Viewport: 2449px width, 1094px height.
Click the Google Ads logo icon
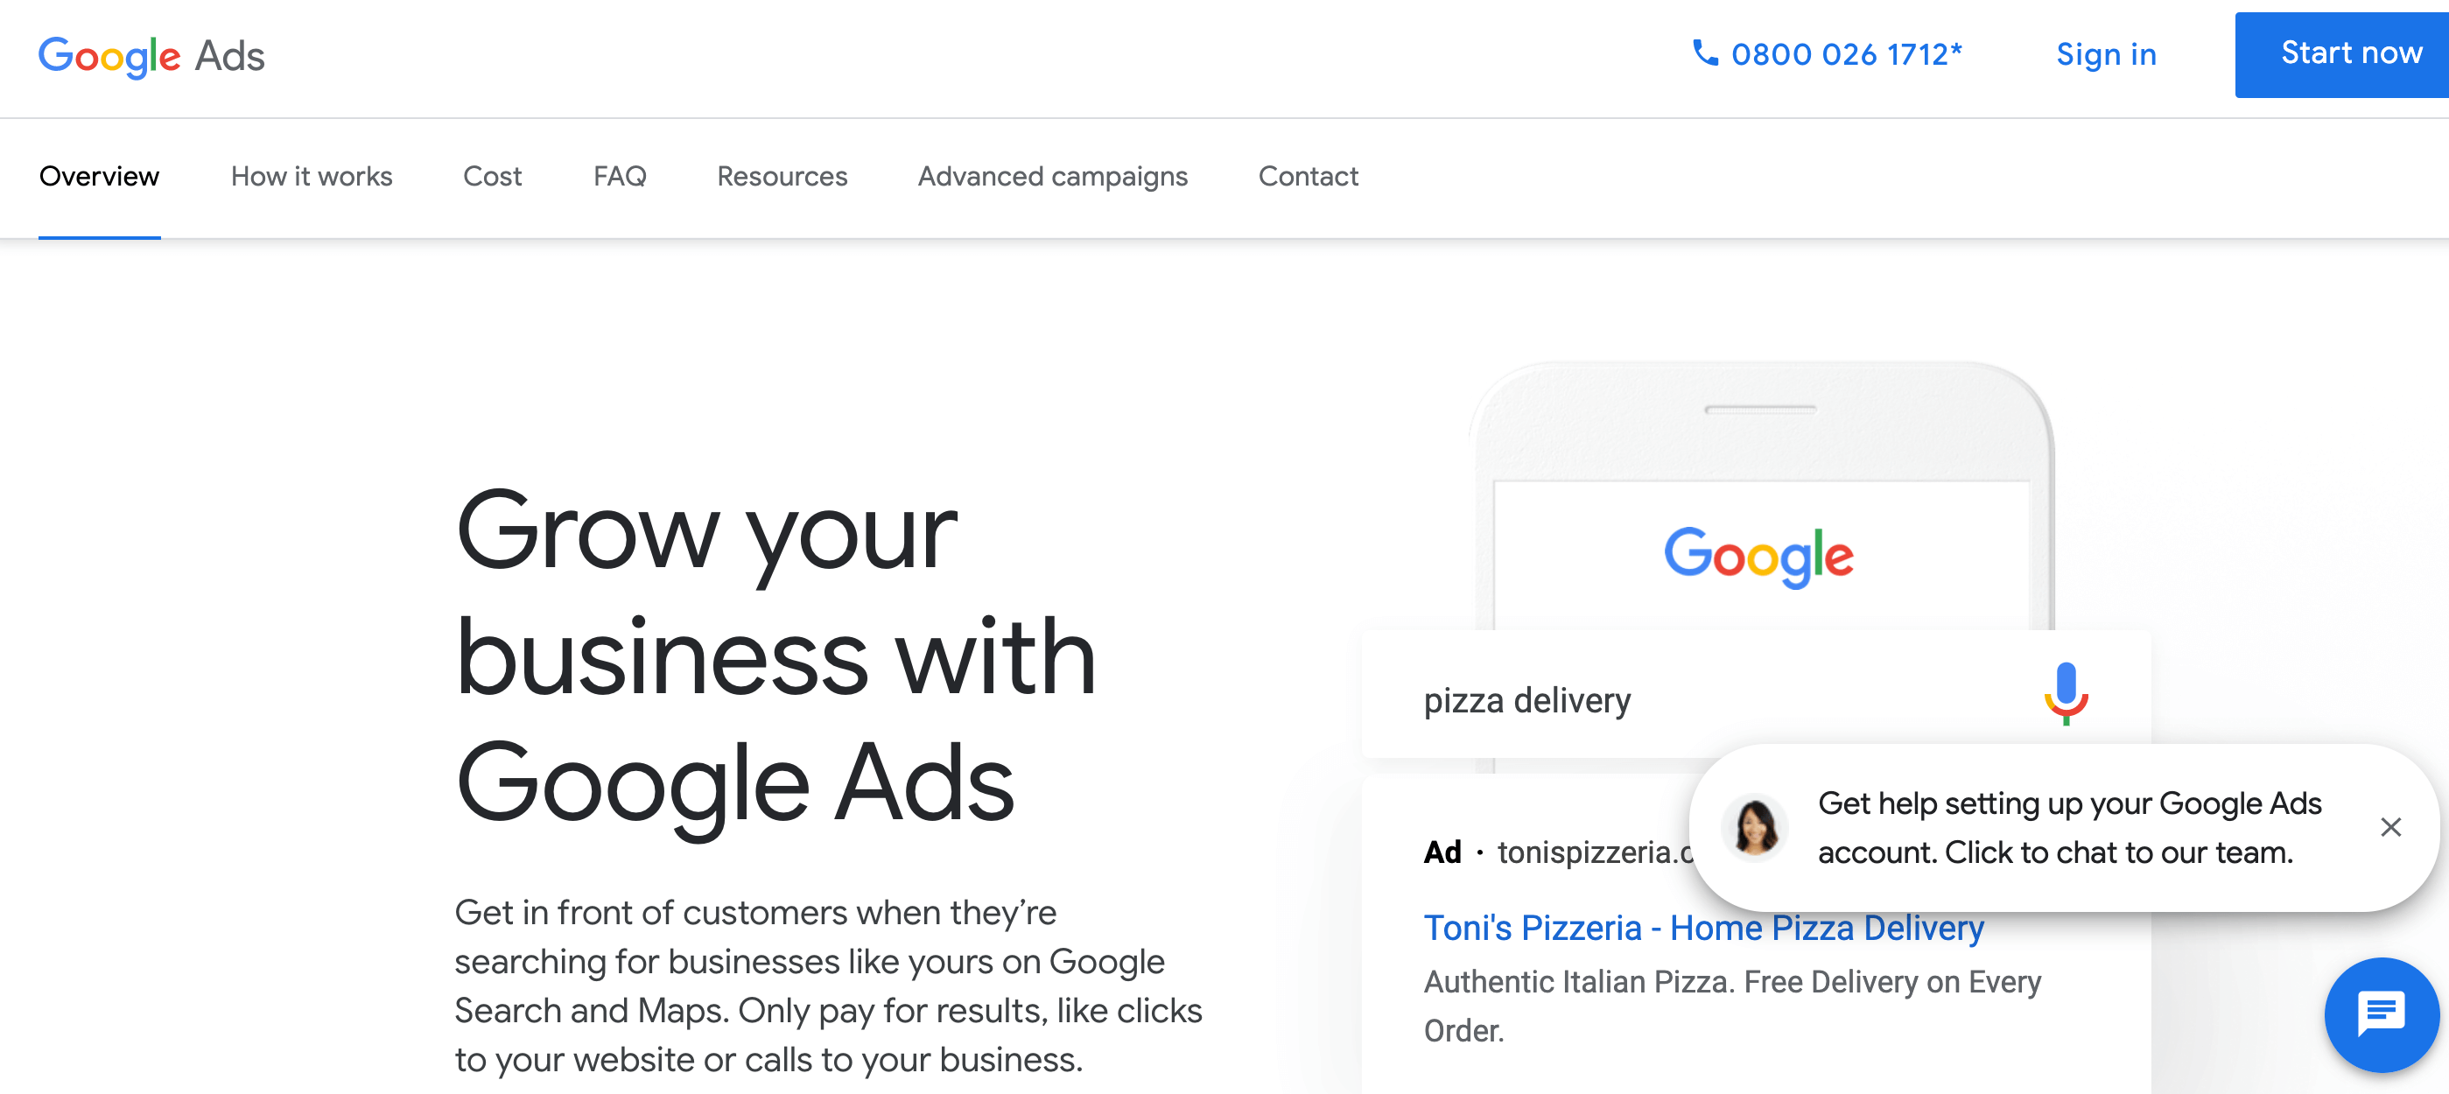tap(151, 56)
